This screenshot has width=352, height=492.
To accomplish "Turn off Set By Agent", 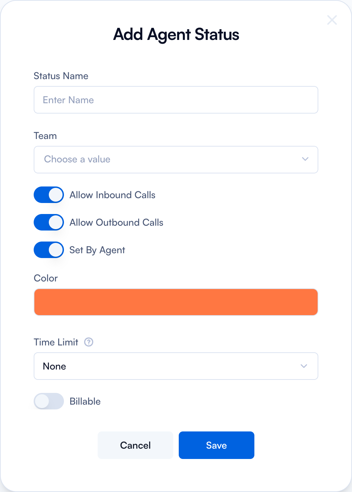I will [x=48, y=250].
